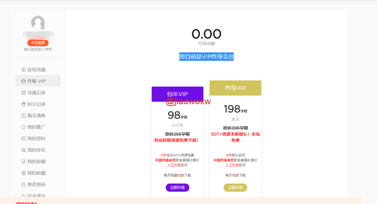Viewport: 377px width, 204px height.
Task: Click the purple 立即升级 button for 包年VIP
Action: coord(178,187)
